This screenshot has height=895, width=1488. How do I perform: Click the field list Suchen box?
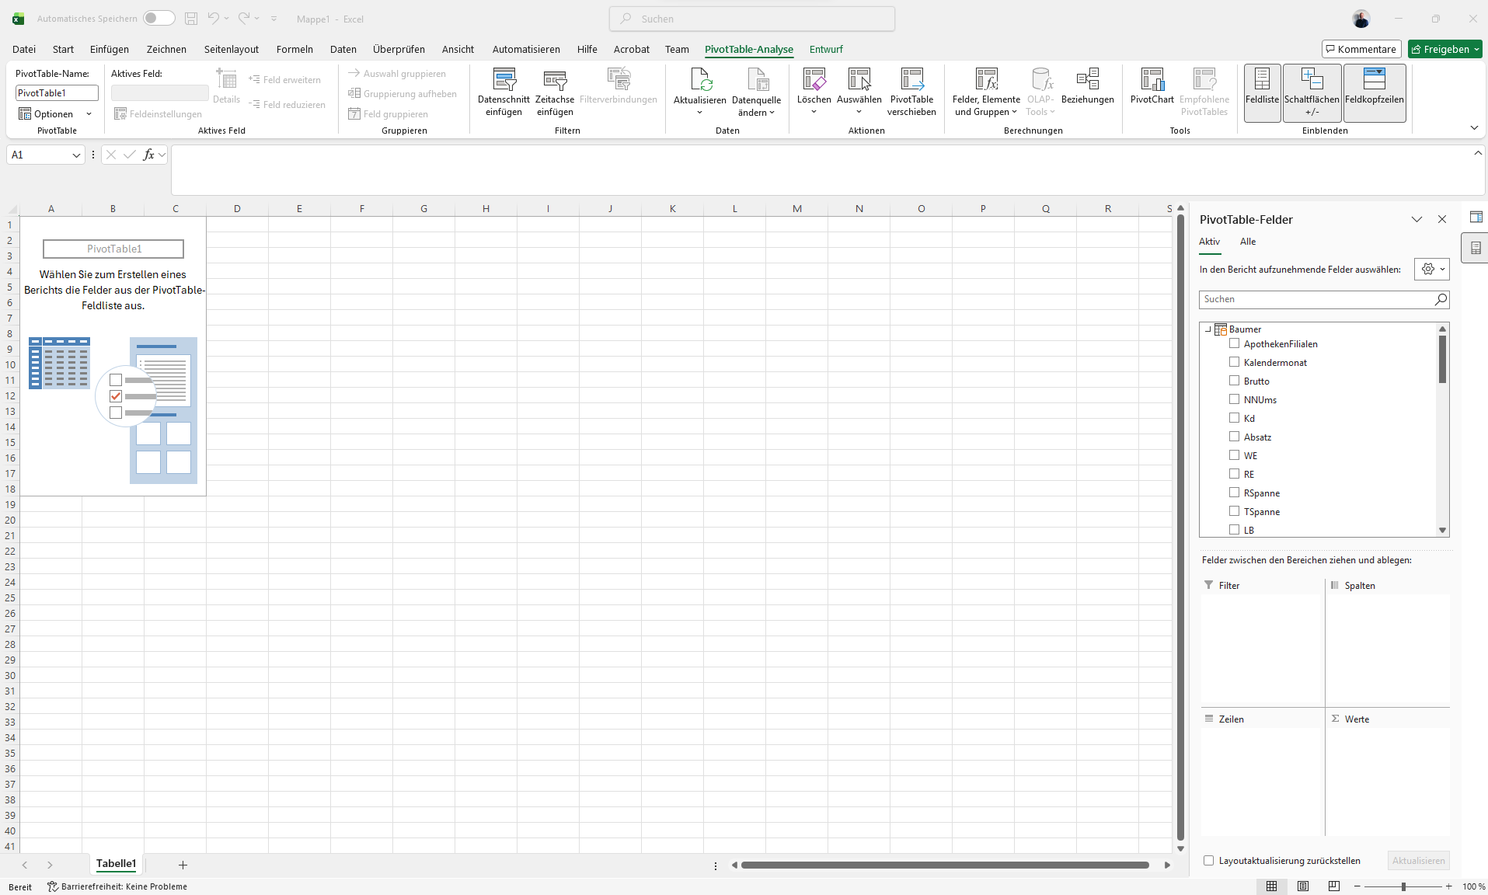click(1317, 300)
